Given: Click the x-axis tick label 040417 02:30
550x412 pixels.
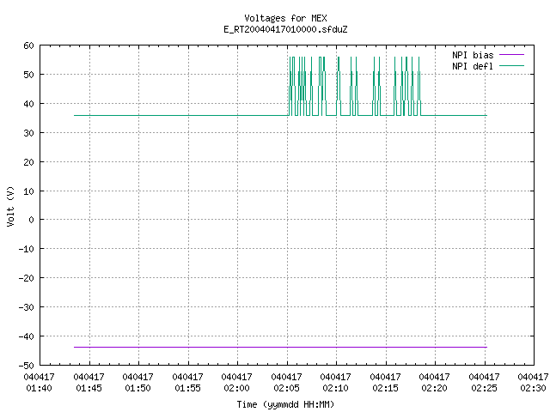Looking at the screenshot, I should click(x=533, y=383).
